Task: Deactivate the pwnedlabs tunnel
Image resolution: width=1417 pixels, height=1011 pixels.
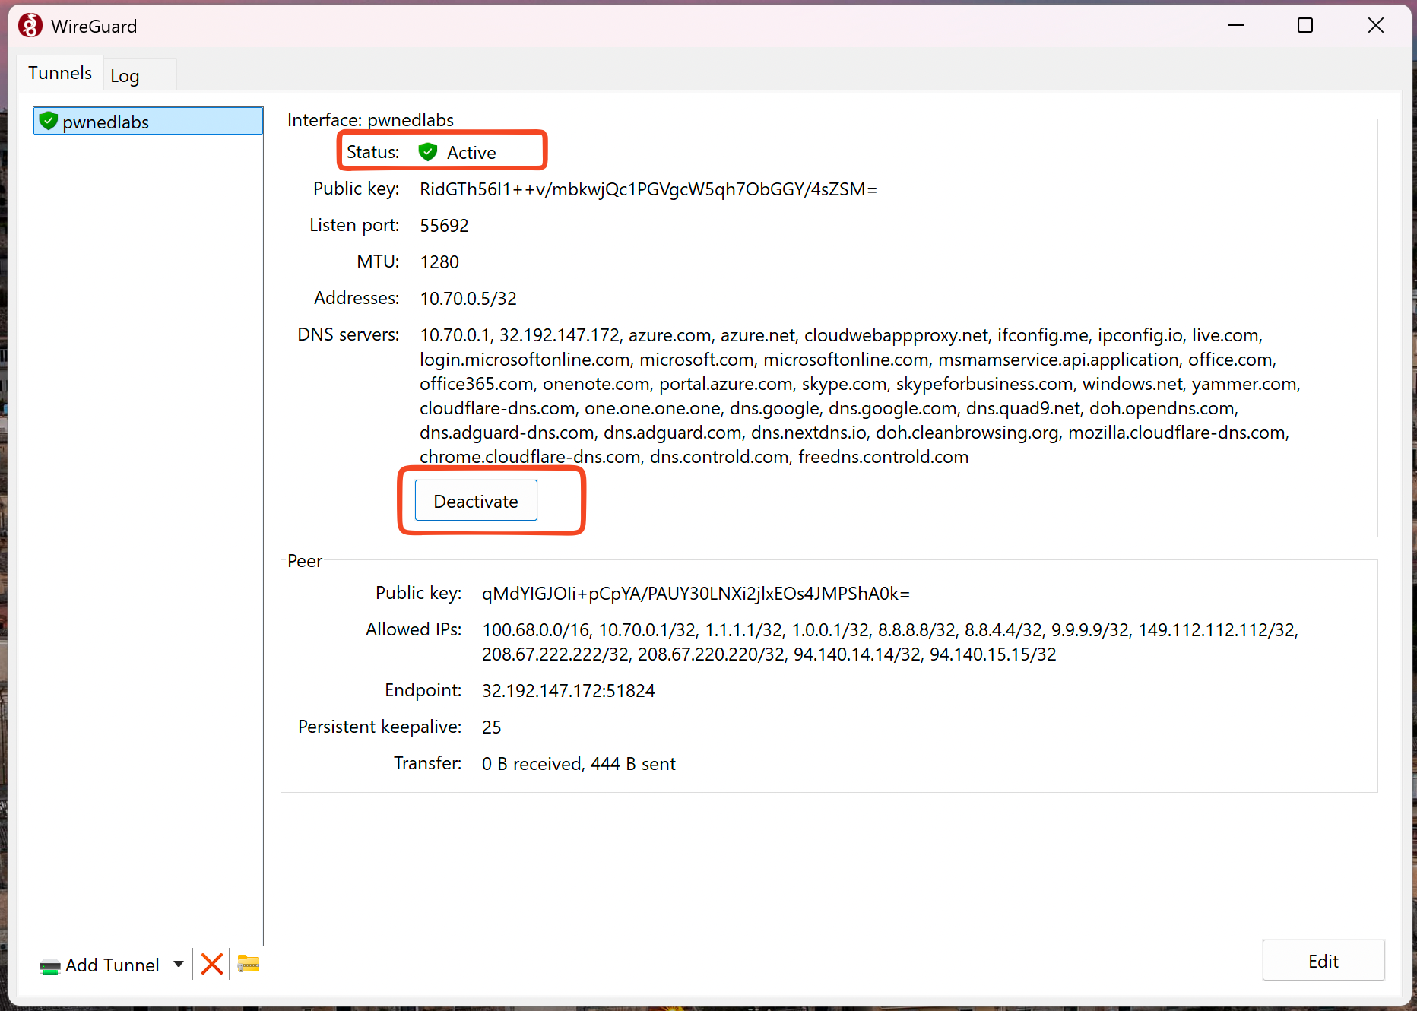Action: tap(476, 501)
